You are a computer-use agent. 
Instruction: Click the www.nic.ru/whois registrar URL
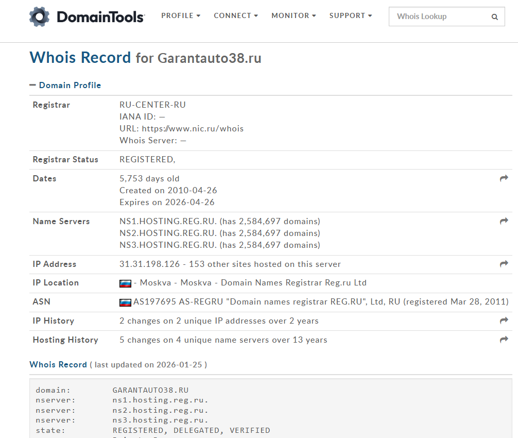[193, 128]
